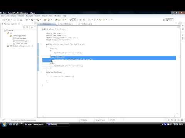Switch to the SecondClass.java editor tab

pyautogui.click(x=67, y=24)
